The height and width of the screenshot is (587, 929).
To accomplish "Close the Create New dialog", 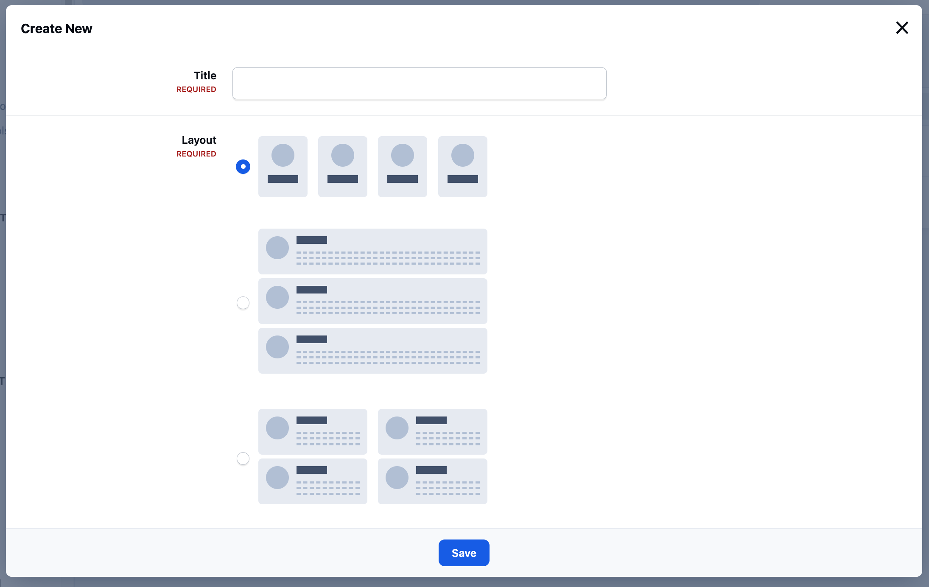I will point(902,28).
